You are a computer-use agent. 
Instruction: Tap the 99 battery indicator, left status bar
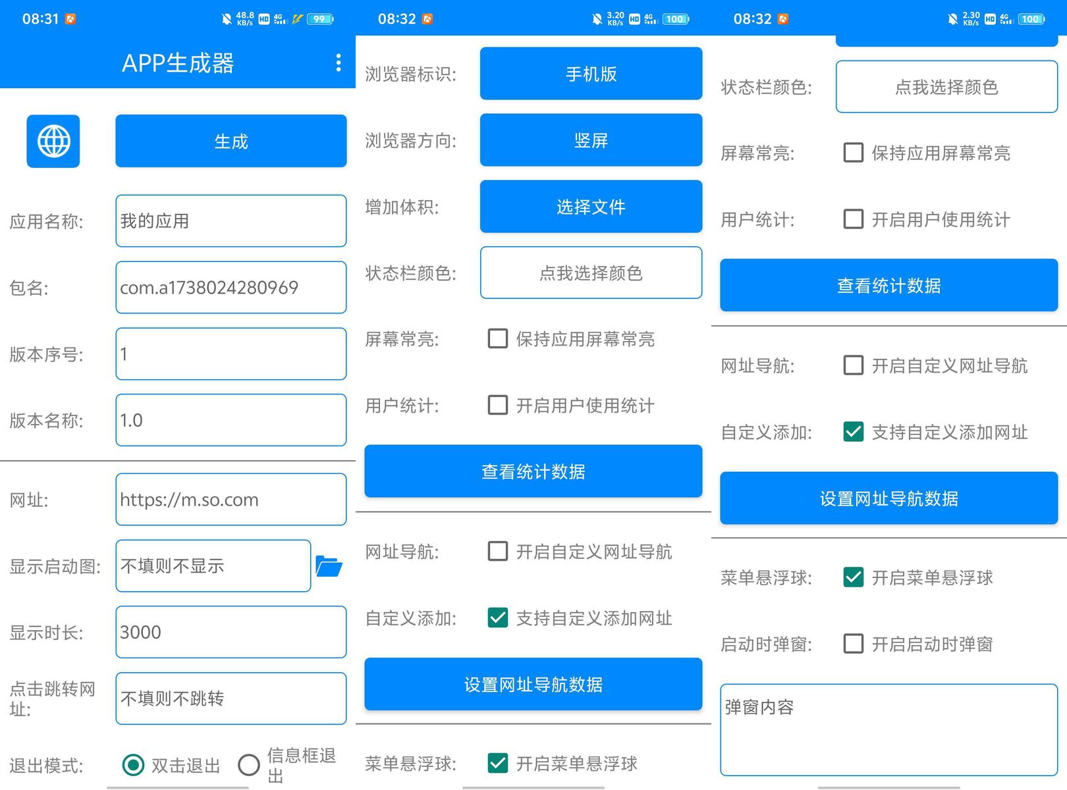[320, 19]
